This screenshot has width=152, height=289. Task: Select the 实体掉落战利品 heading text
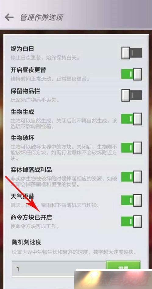(x=31, y=170)
